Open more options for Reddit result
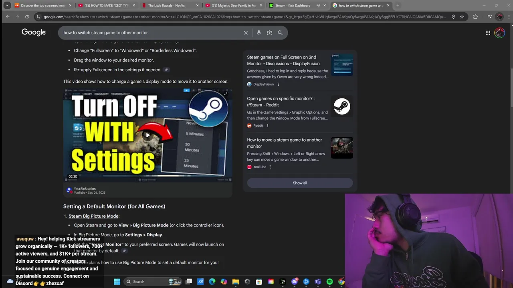This screenshot has height=288, width=513. click(268, 126)
